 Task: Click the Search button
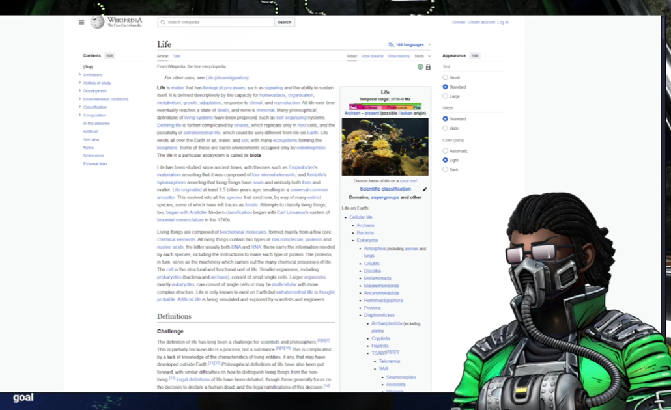(284, 22)
